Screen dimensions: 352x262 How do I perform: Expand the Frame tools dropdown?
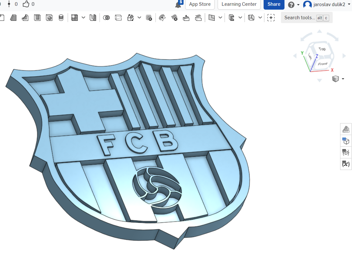(x=240, y=18)
